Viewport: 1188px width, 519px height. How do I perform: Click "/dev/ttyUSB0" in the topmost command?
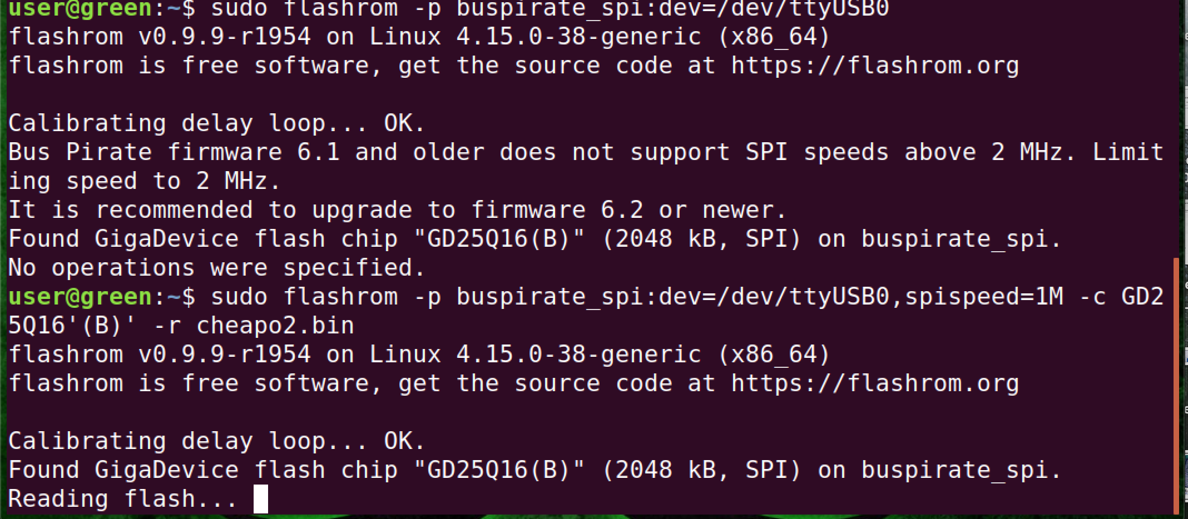pos(802,8)
